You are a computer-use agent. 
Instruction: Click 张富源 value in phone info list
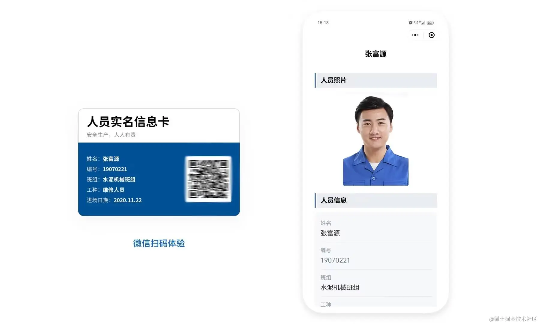[x=330, y=233]
